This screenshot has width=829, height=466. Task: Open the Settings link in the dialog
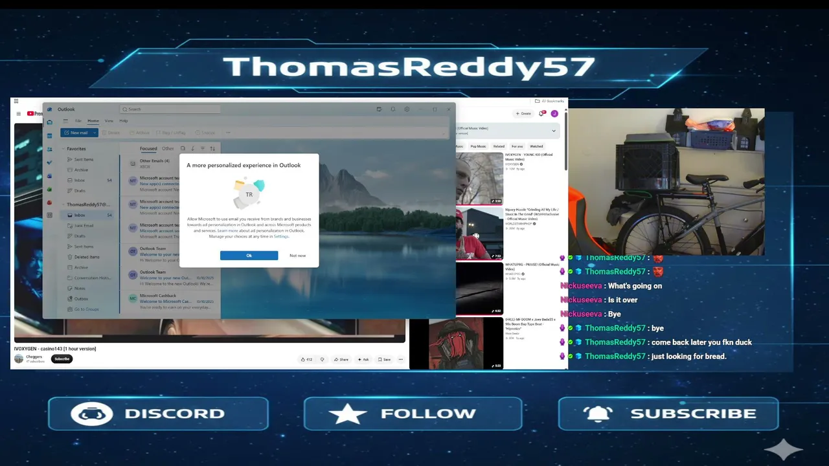click(281, 236)
